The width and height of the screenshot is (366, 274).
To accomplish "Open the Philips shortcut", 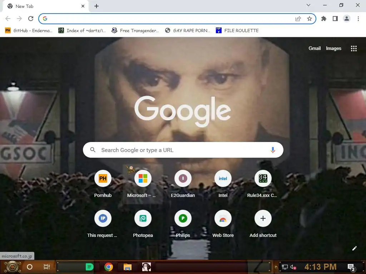I will tap(183, 224).
